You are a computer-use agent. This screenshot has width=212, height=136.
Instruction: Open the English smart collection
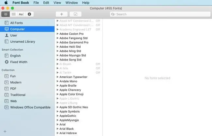[27, 56]
